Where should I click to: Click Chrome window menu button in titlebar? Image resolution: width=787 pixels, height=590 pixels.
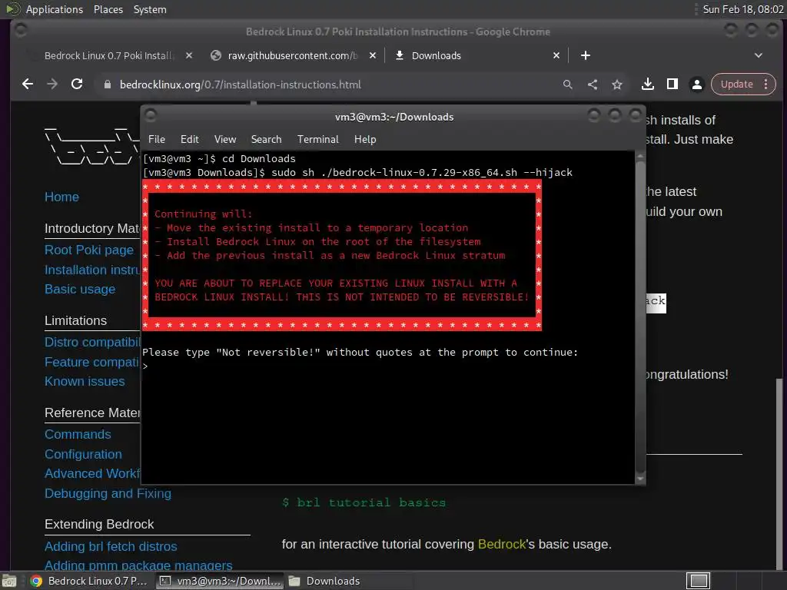click(21, 31)
